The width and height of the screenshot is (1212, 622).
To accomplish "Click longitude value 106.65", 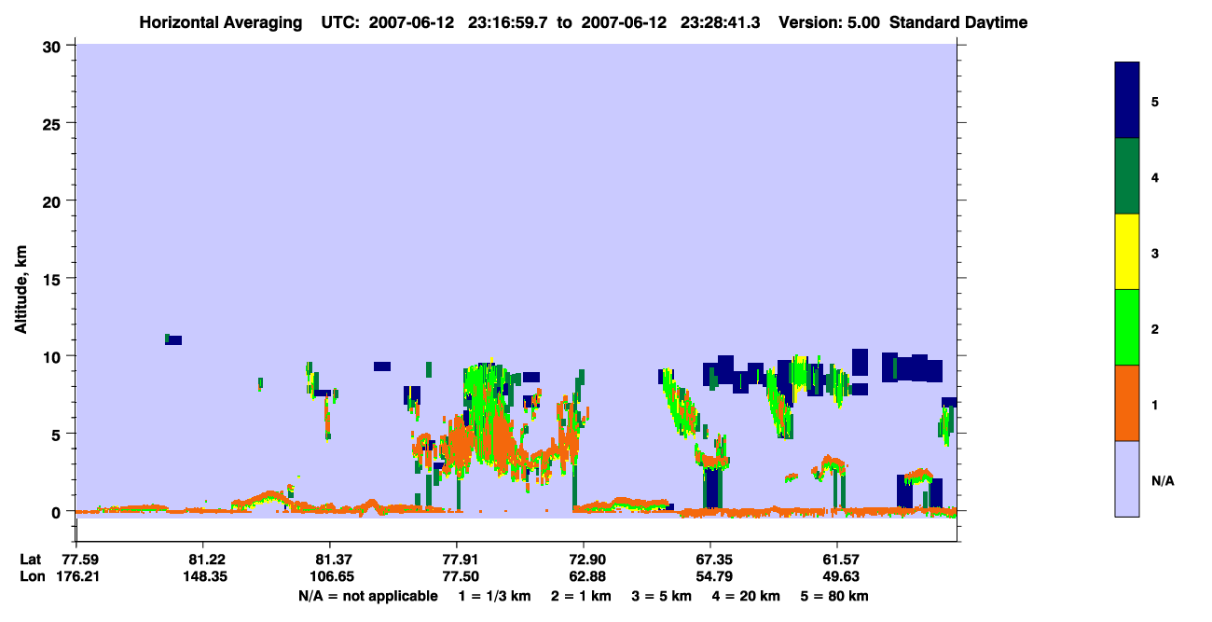I will (x=330, y=576).
